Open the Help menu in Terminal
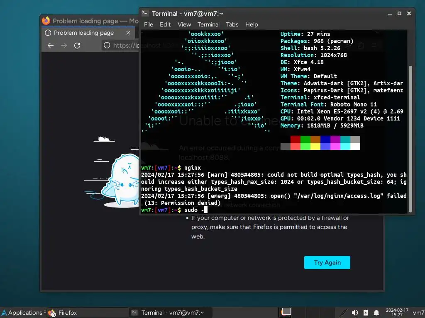Image resolution: width=425 pixels, height=318 pixels. click(x=252, y=24)
